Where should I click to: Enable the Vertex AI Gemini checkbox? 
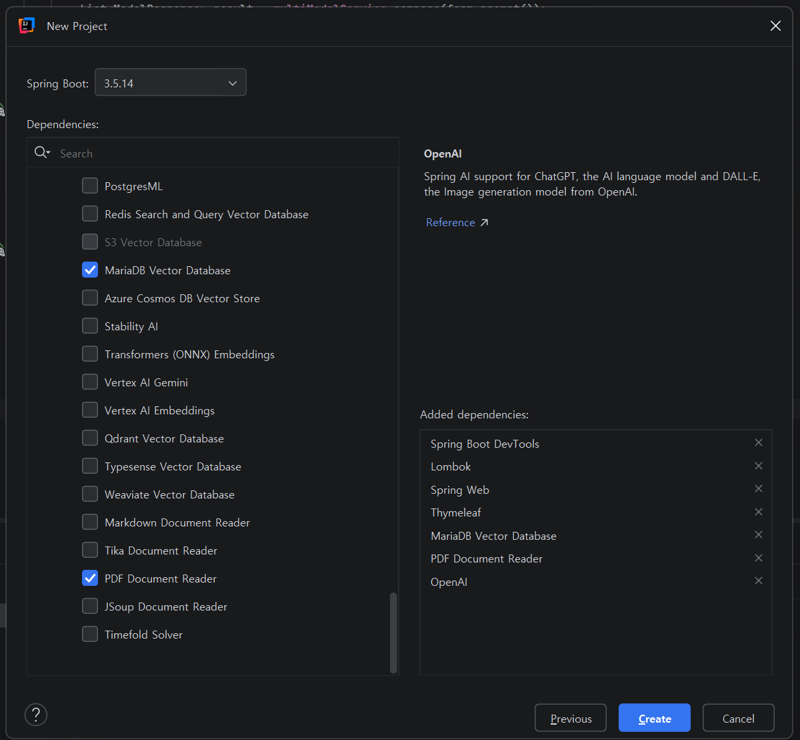tap(90, 382)
